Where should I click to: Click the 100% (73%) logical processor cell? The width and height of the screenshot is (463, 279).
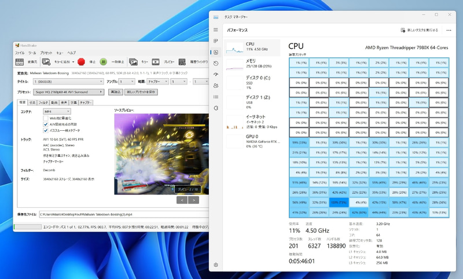tap(339, 203)
